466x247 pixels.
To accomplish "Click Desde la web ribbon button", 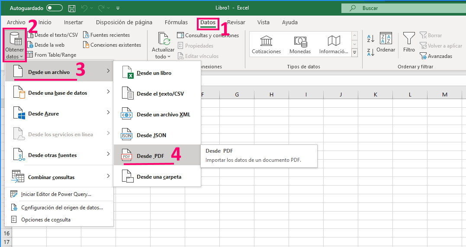I will tap(46, 45).
